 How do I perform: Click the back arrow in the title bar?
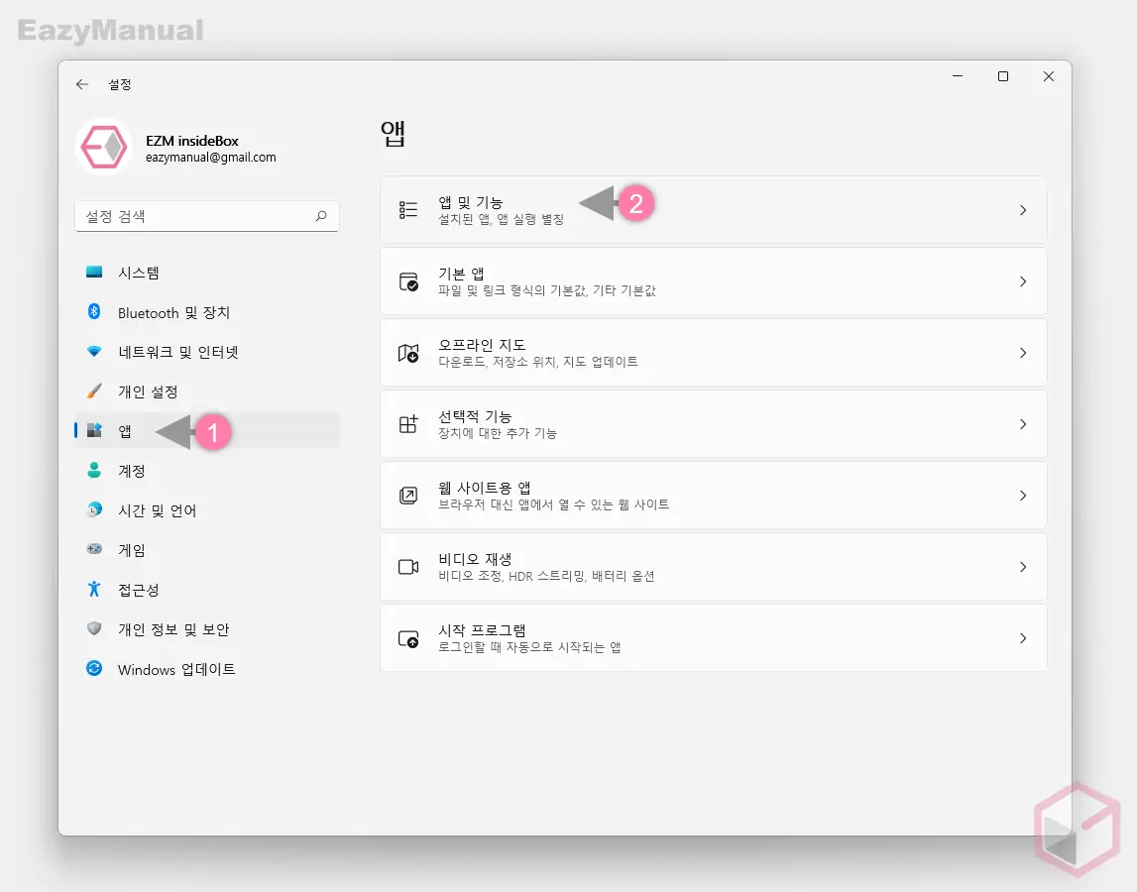tap(82, 85)
